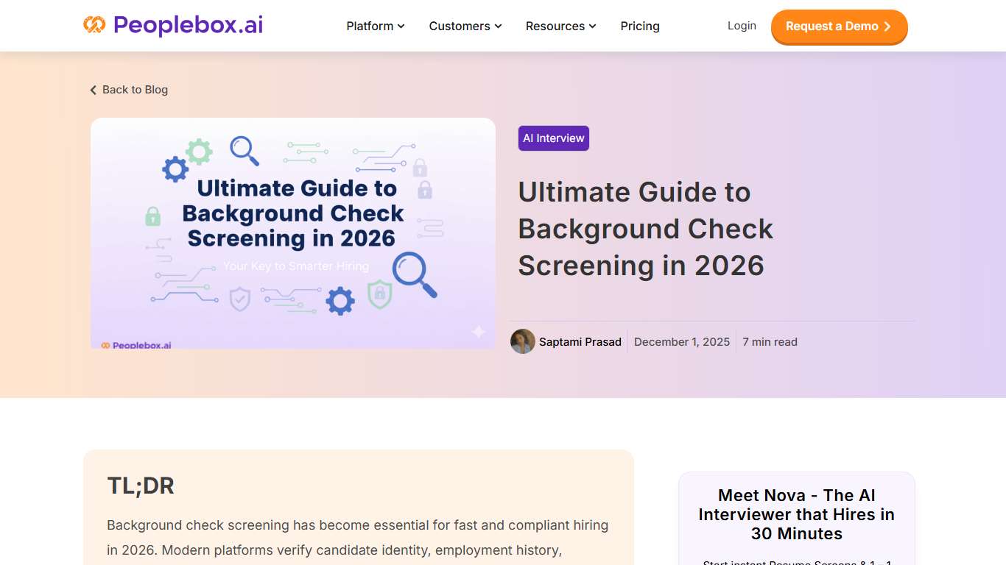Screen dimensions: 1006x565
Task: Click the Peoplebox.ai logo
Action: pos(172,24)
